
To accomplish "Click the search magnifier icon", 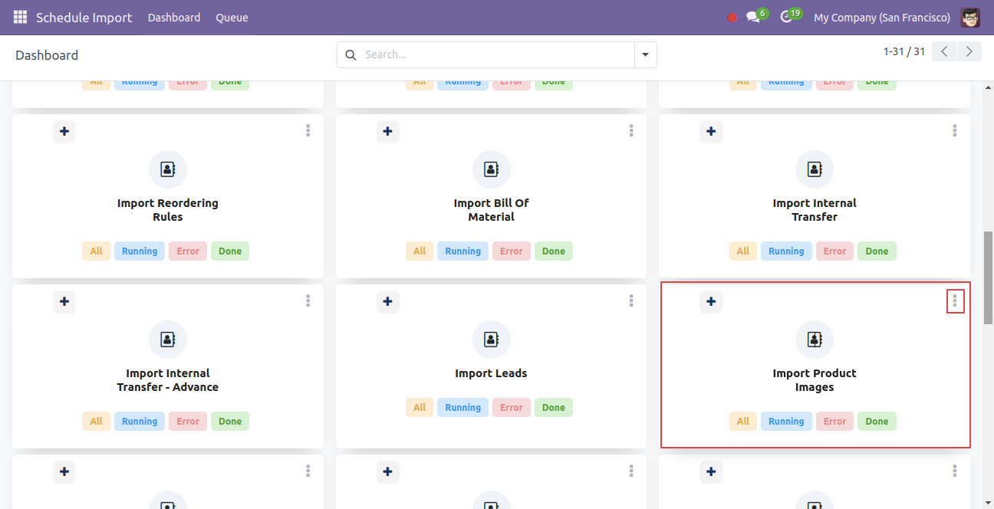I will coord(351,54).
